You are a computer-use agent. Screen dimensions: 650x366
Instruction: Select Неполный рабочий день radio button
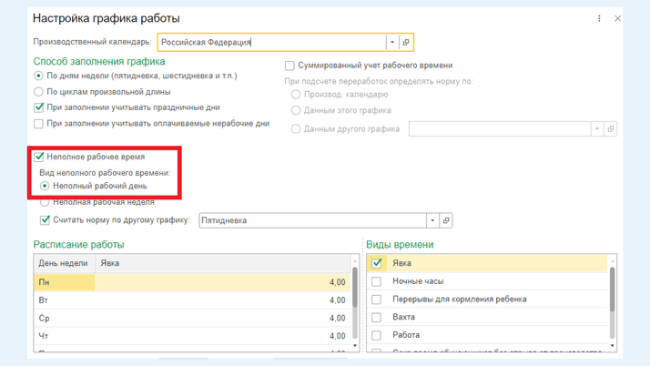45,186
